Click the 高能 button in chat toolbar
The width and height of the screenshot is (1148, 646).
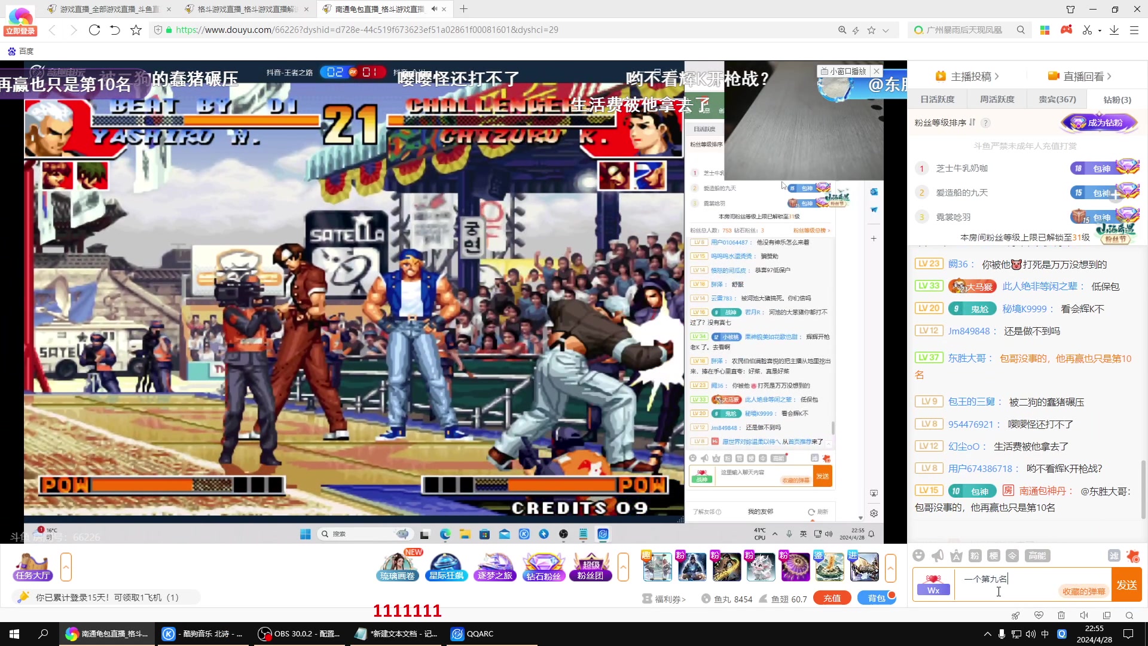(x=1037, y=556)
